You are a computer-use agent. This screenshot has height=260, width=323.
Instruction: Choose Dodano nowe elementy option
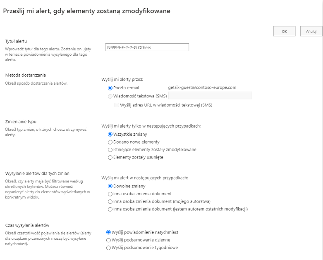pyautogui.click(x=110, y=142)
